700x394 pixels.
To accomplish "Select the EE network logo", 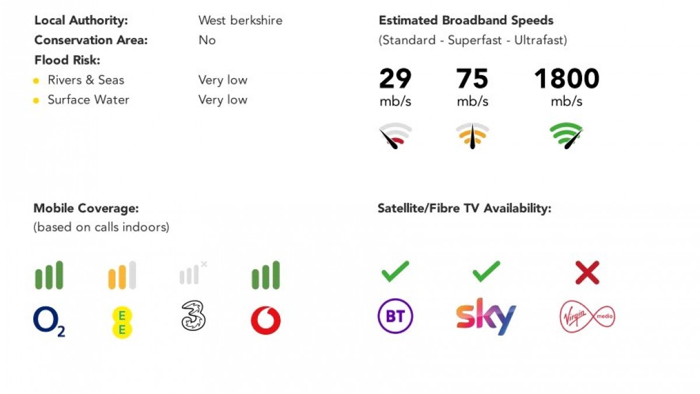I will click(x=123, y=322).
